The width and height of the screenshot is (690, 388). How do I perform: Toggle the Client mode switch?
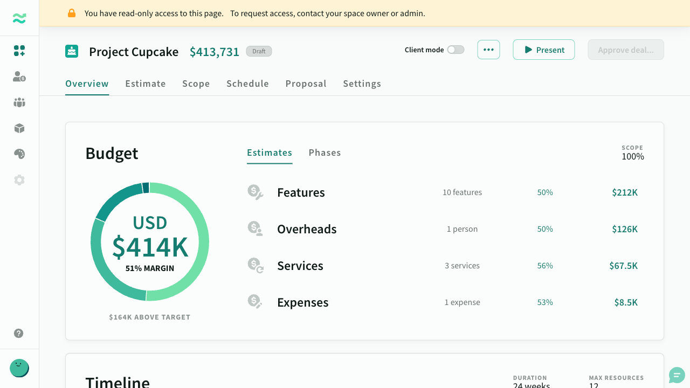coord(456,50)
